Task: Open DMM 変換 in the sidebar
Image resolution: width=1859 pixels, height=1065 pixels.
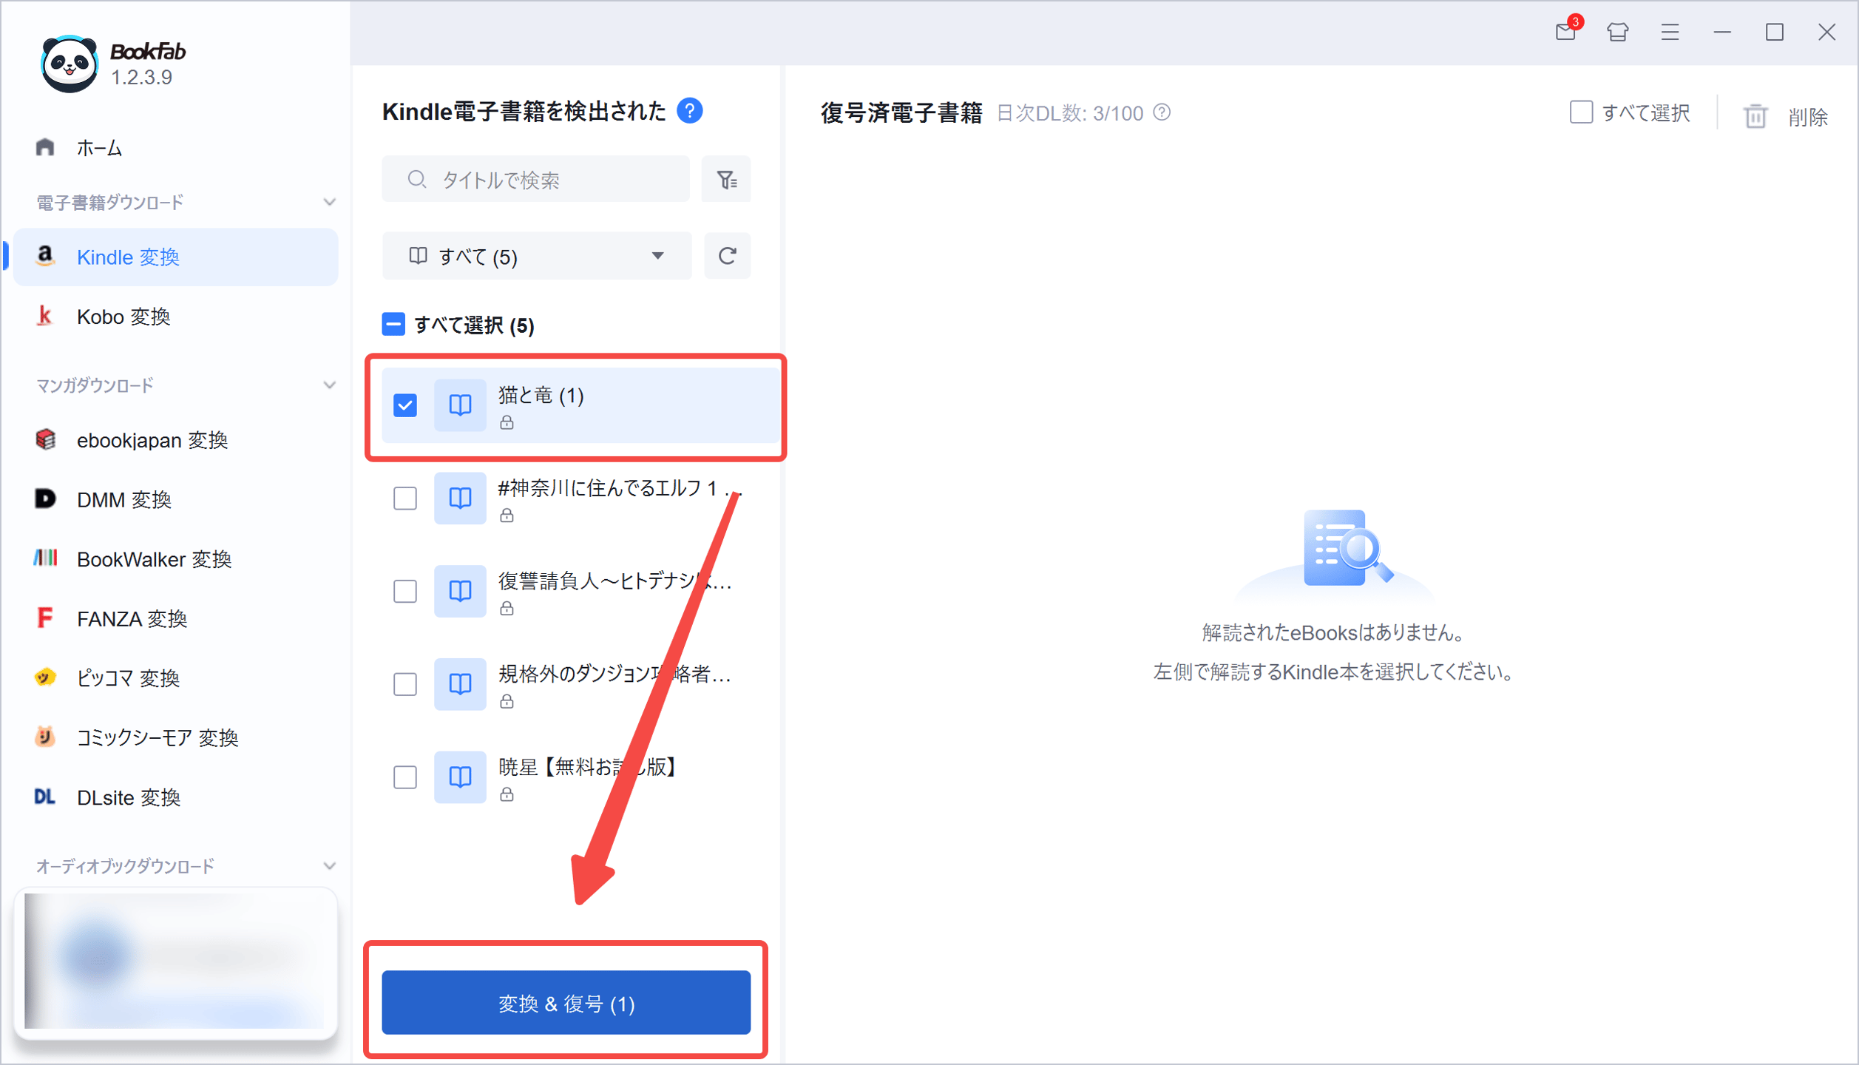Action: point(176,499)
